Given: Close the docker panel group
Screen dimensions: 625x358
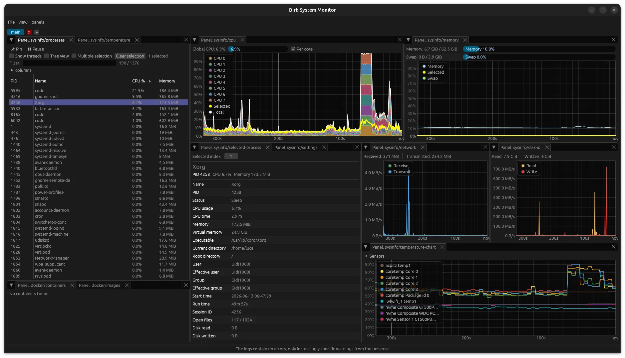Looking at the screenshot, I should tap(186, 285).
